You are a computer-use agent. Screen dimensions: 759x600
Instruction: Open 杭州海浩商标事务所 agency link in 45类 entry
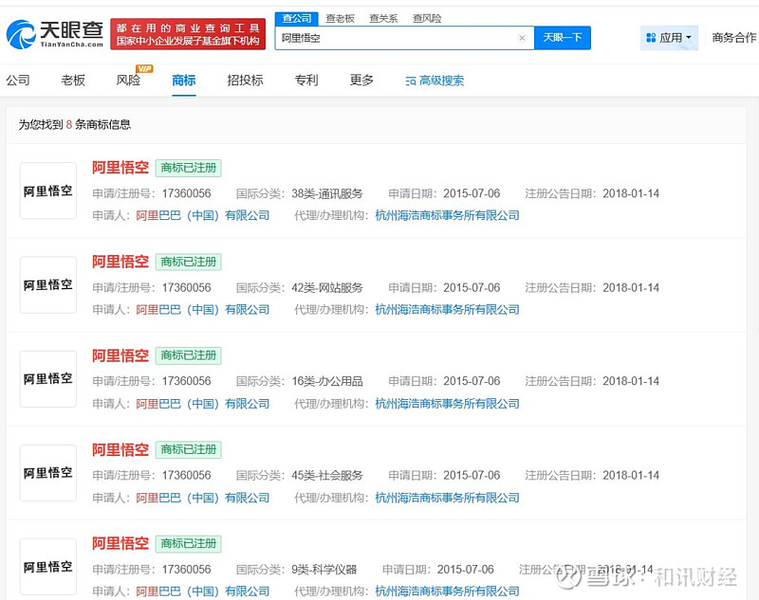tap(447, 498)
